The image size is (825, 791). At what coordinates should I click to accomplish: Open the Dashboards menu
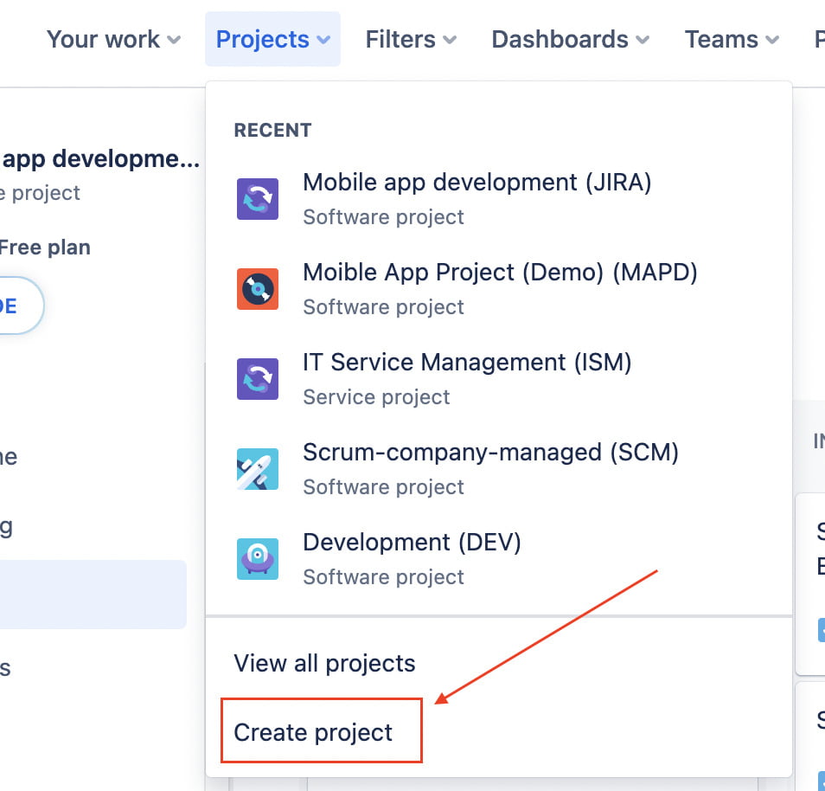(x=571, y=40)
